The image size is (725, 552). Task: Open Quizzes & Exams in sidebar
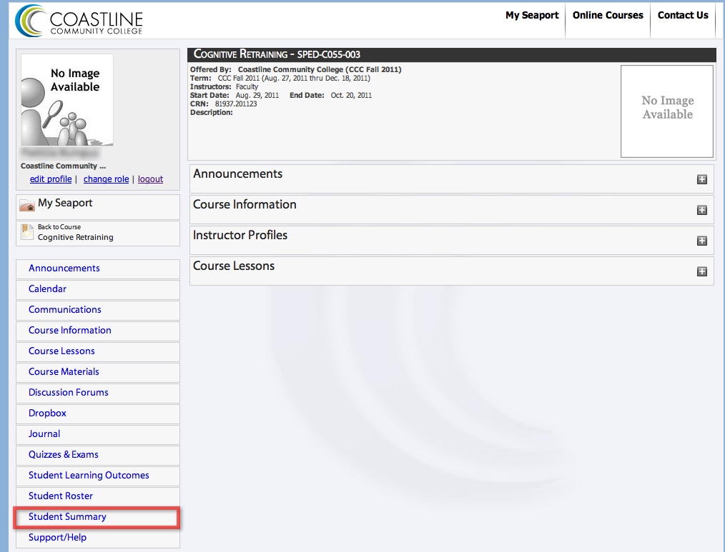pos(98,456)
